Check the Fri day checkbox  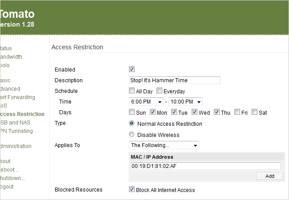pyautogui.click(x=237, y=112)
